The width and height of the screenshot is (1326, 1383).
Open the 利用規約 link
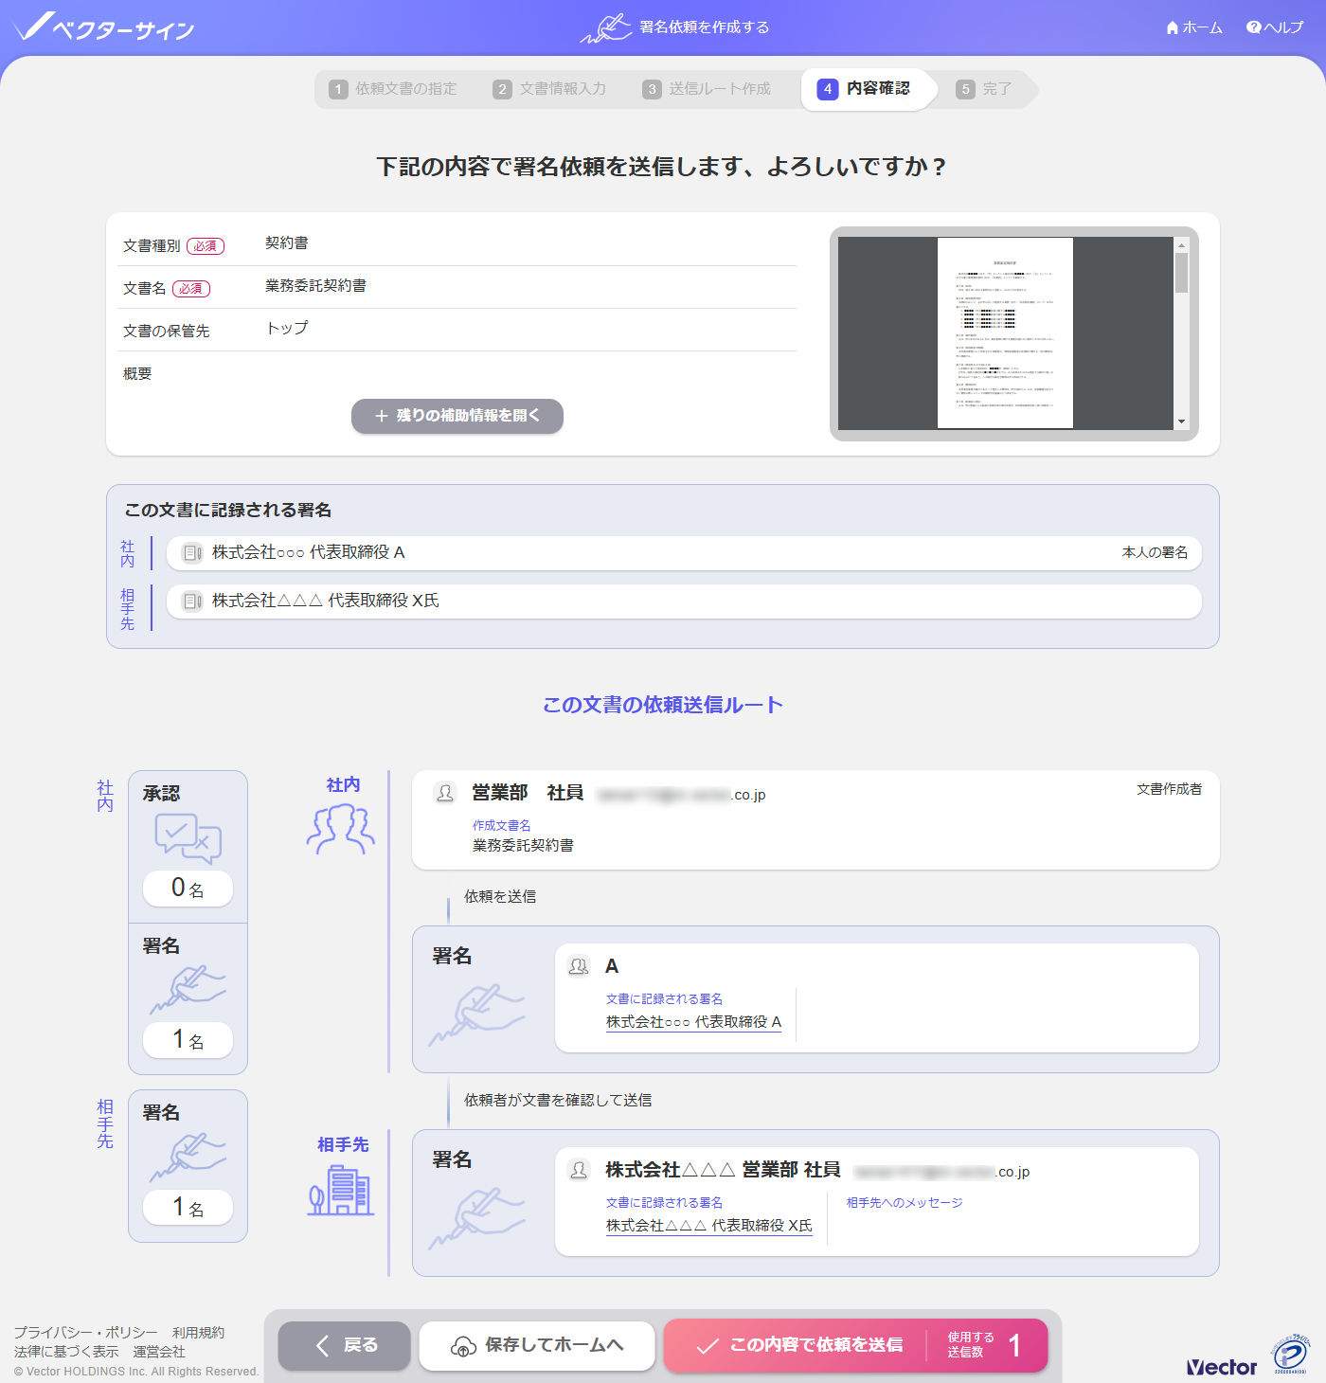tap(198, 1333)
